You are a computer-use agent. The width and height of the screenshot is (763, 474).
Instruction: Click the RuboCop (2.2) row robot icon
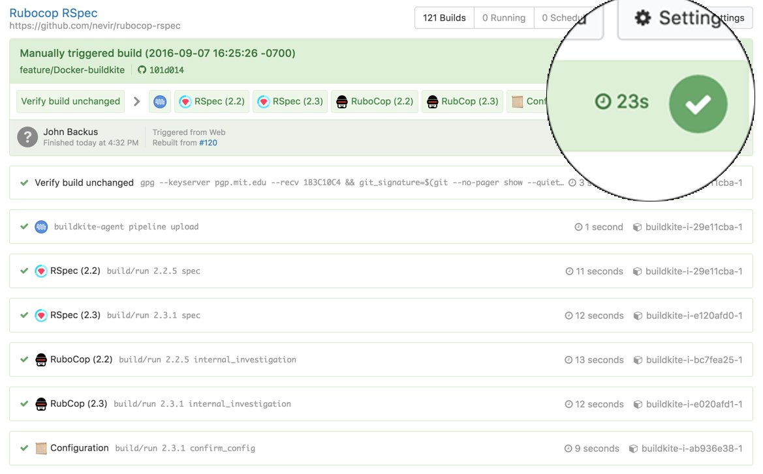point(41,360)
